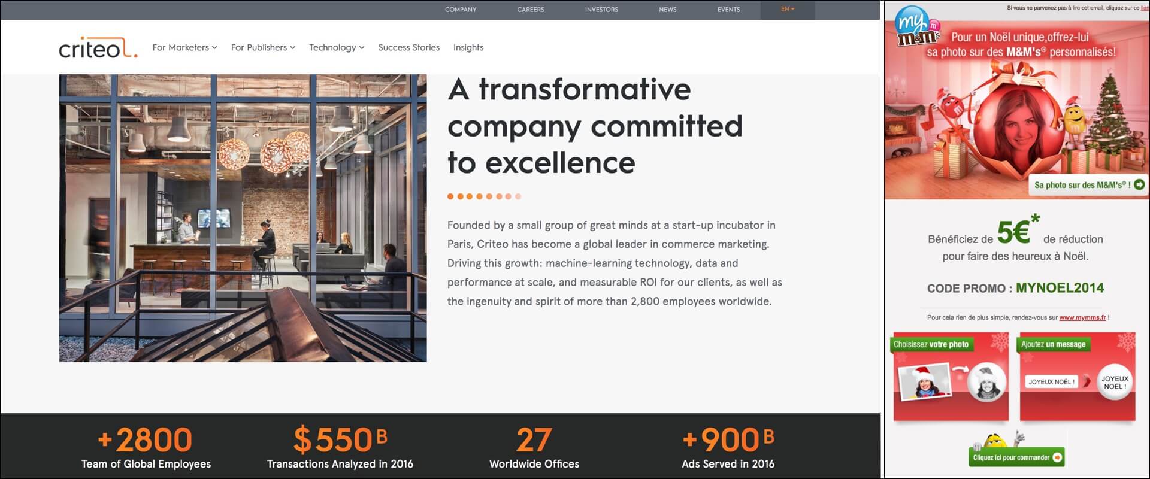Click the My M&M's logo
Screen dimensions: 1150x479
(916, 31)
